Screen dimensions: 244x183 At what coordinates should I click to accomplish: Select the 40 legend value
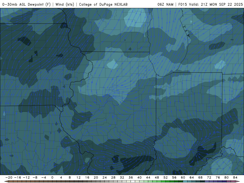point(139,178)
